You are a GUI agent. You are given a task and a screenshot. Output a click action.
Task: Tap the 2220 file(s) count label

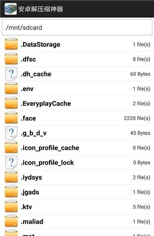pyautogui.click(x=137, y=118)
